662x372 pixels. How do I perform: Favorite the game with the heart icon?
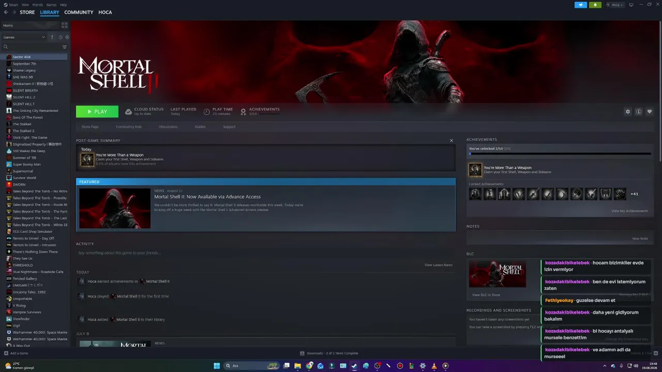point(650,112)
